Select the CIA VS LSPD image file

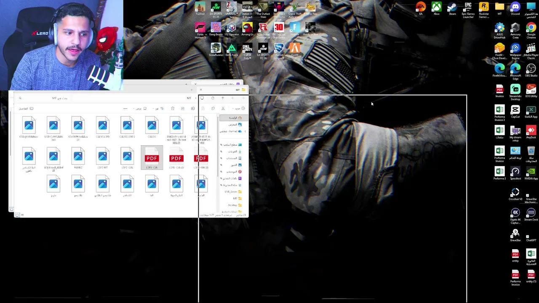coord(103,128)
